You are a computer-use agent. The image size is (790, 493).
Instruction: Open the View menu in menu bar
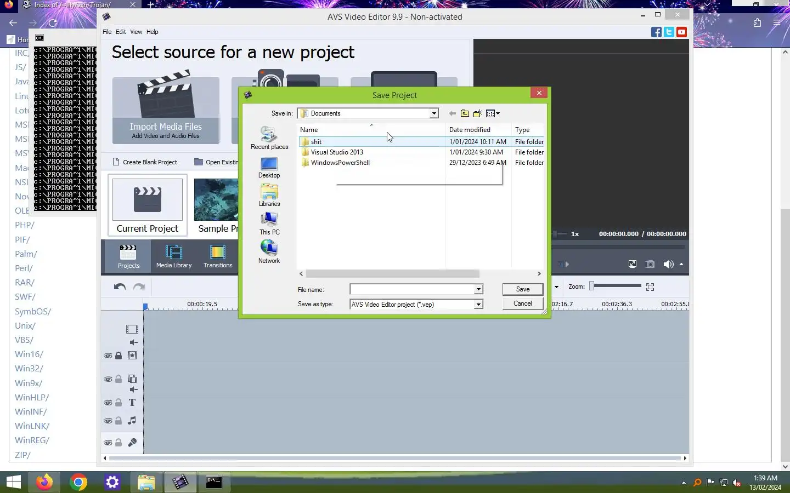[136, 32]
